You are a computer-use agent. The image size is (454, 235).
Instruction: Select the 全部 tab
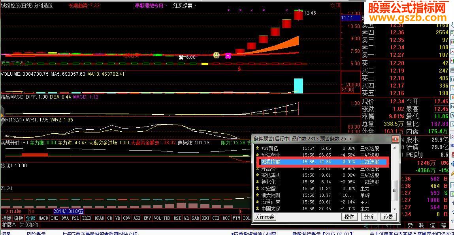point(30,218)
